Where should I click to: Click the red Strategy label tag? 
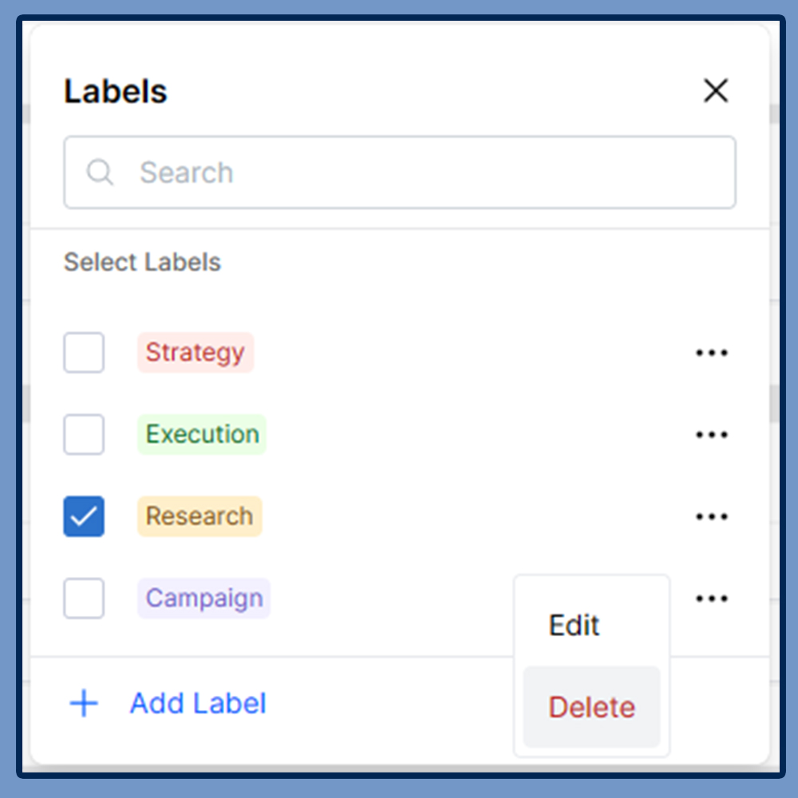click(x=195, y=353)
